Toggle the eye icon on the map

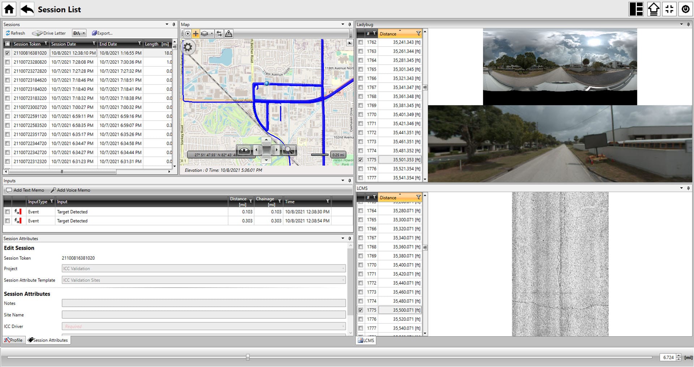pos(244,150)
